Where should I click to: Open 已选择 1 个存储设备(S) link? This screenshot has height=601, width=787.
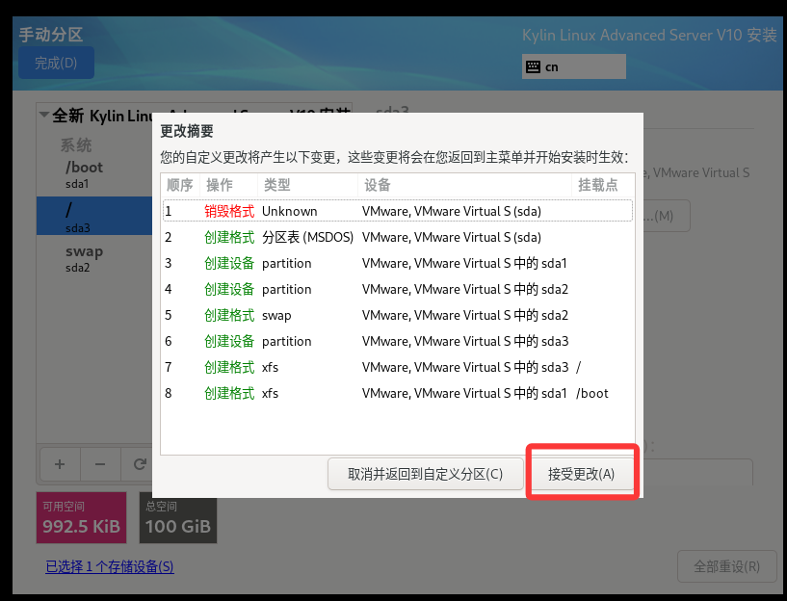pyautogui.click(x=110, y=566)
